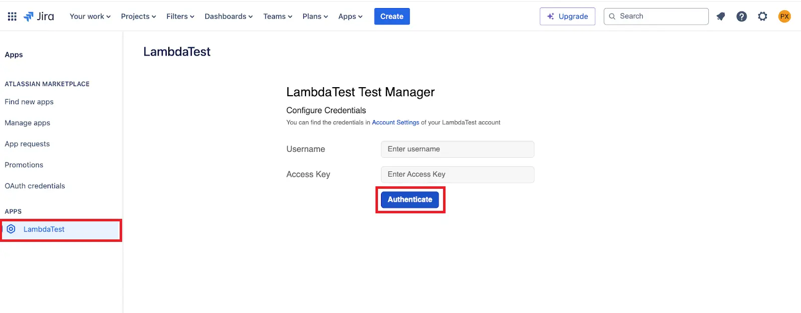Open the Teams menu

tap(277, 17)
